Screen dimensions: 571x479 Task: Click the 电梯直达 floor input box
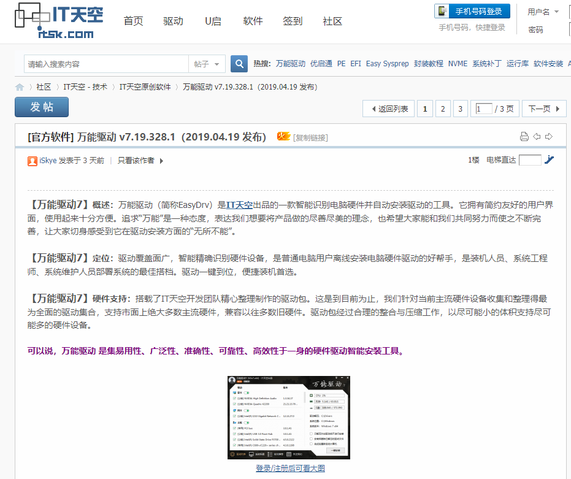(530, 160)
